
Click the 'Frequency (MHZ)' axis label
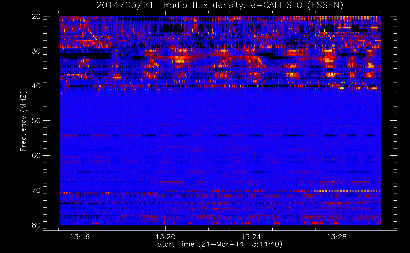click(23, 121)
